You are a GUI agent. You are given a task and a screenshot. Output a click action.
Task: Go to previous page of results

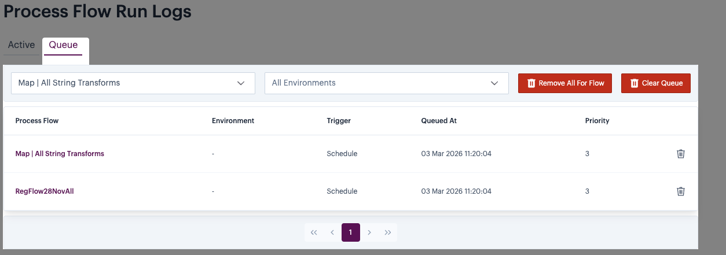[x=332, y=232]
